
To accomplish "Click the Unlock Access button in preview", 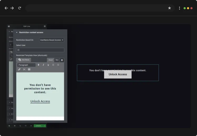I will tap(118, 74).
